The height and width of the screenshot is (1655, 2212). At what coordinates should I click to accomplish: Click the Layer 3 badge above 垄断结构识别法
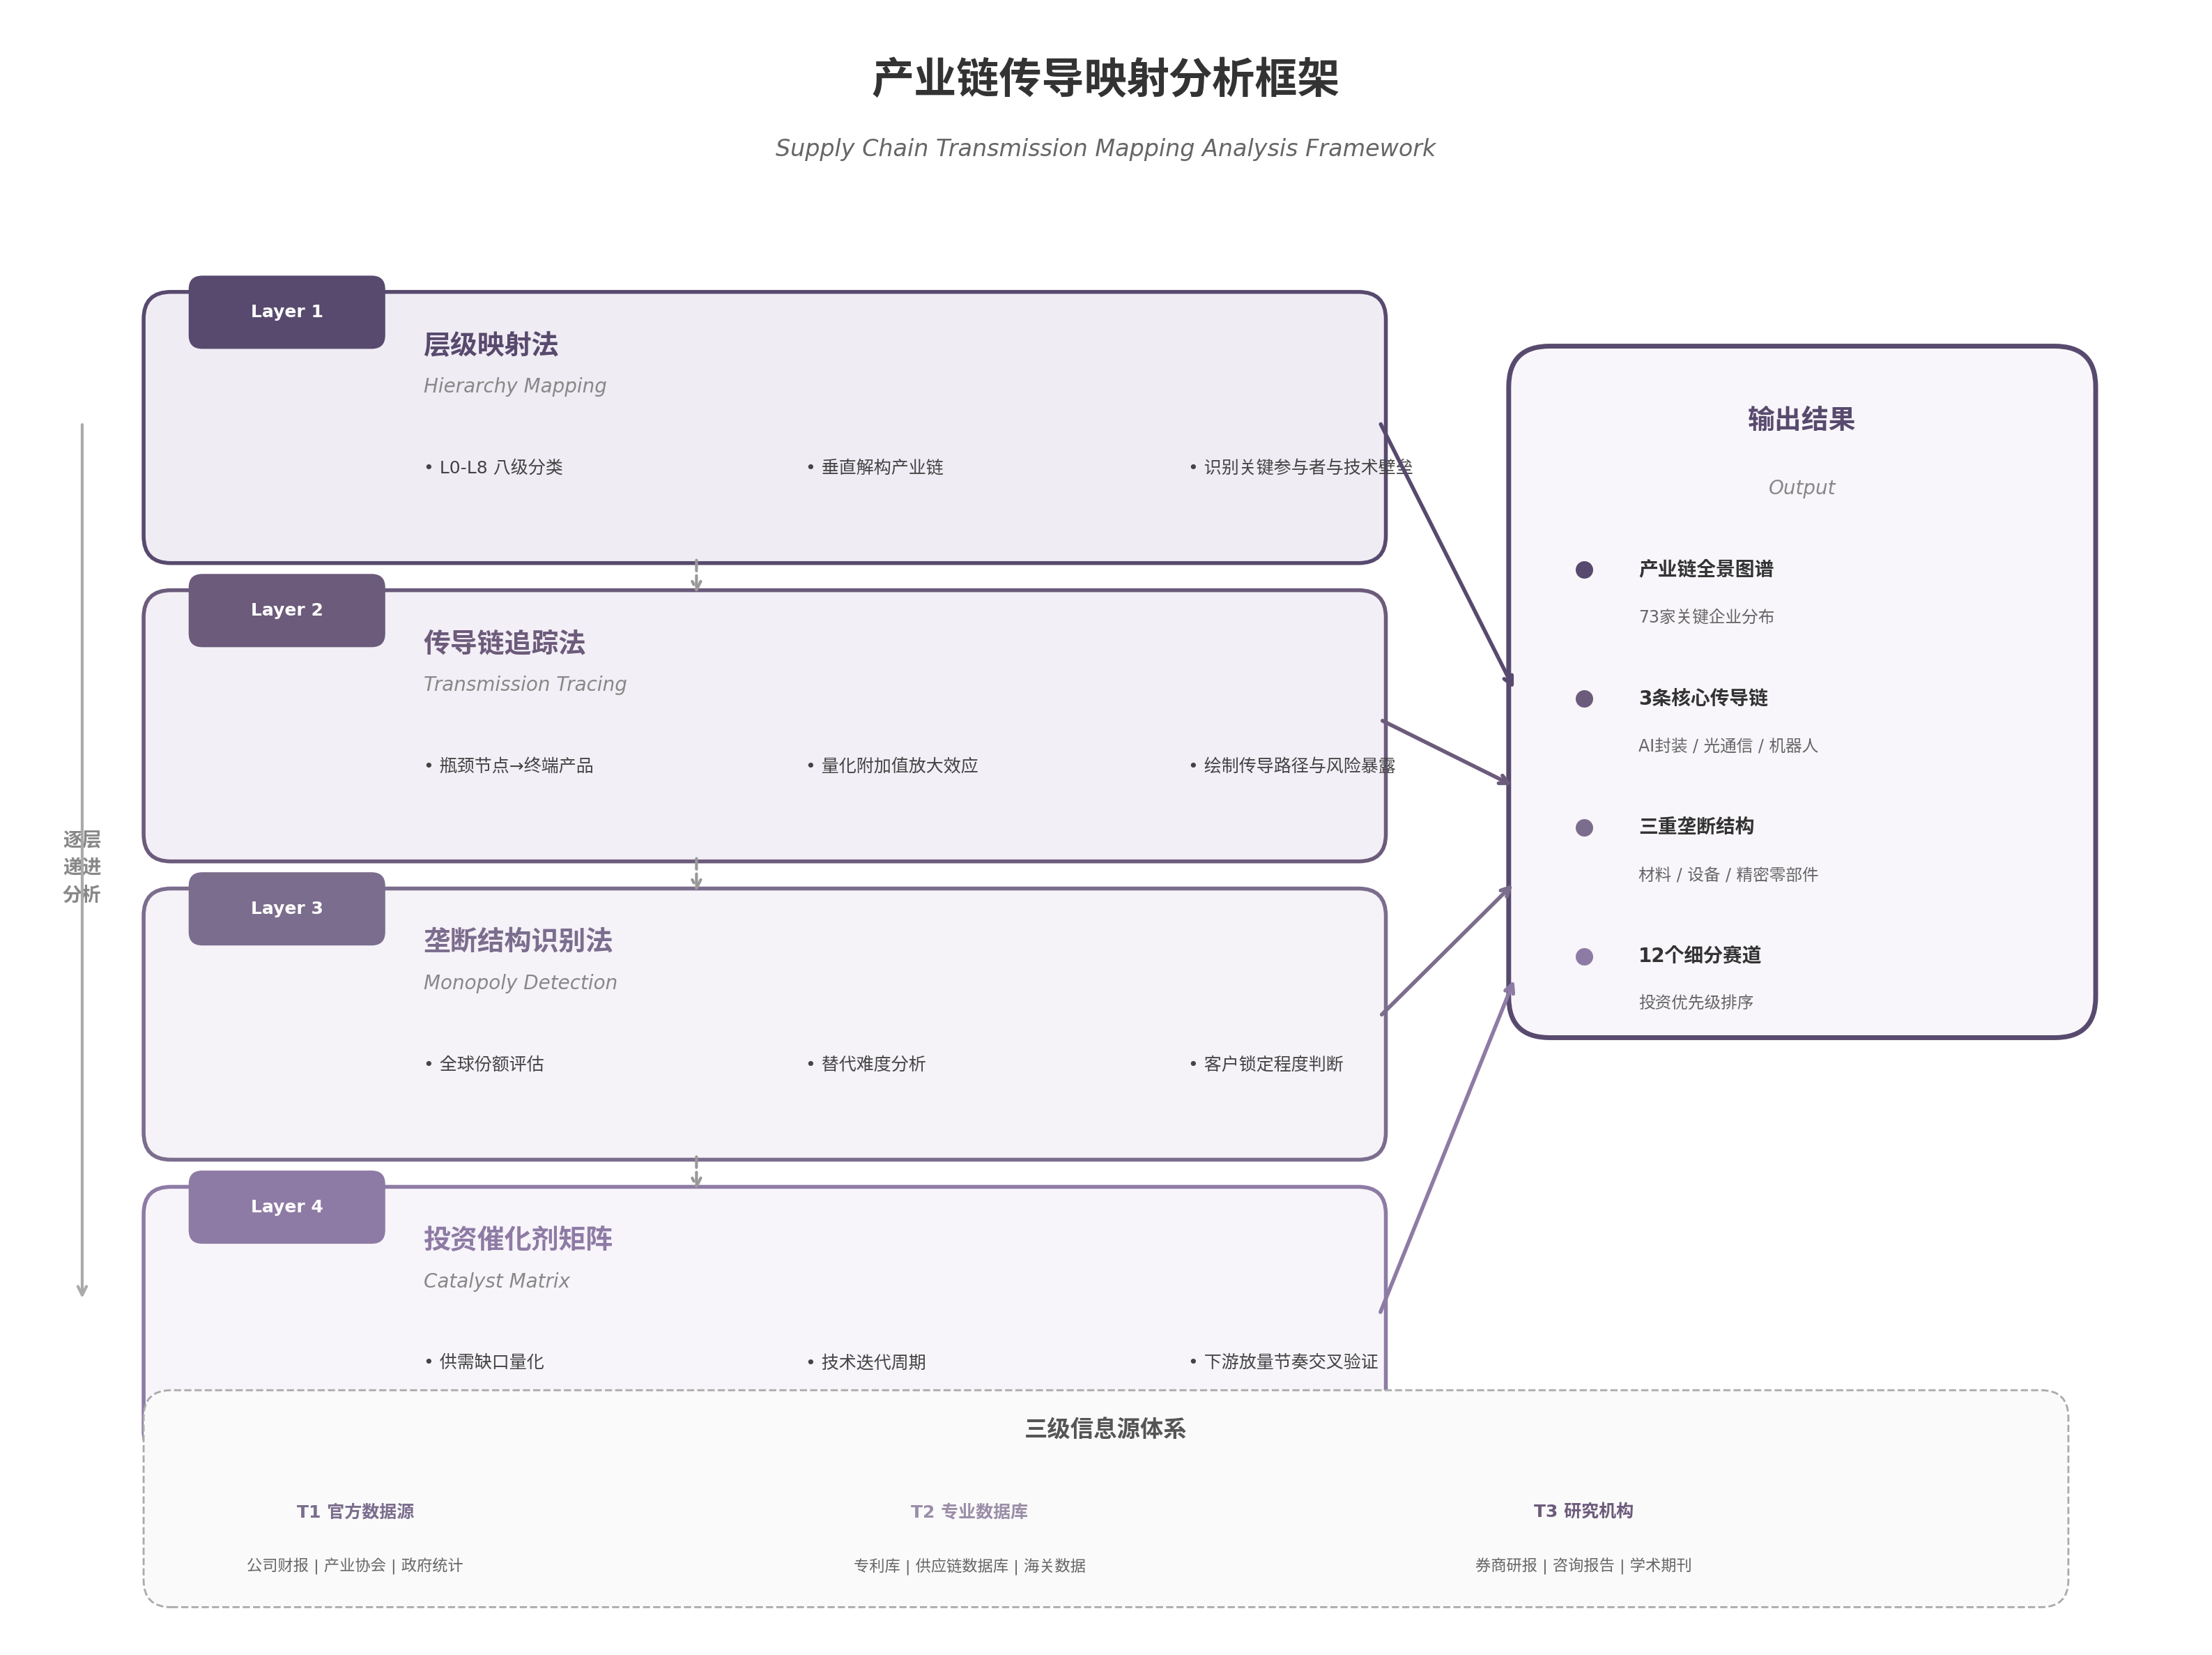[x=286, y=908]
